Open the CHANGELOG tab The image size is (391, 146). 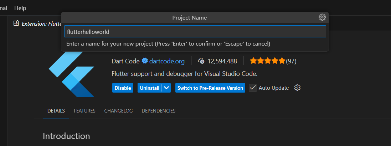coord(118,111)
